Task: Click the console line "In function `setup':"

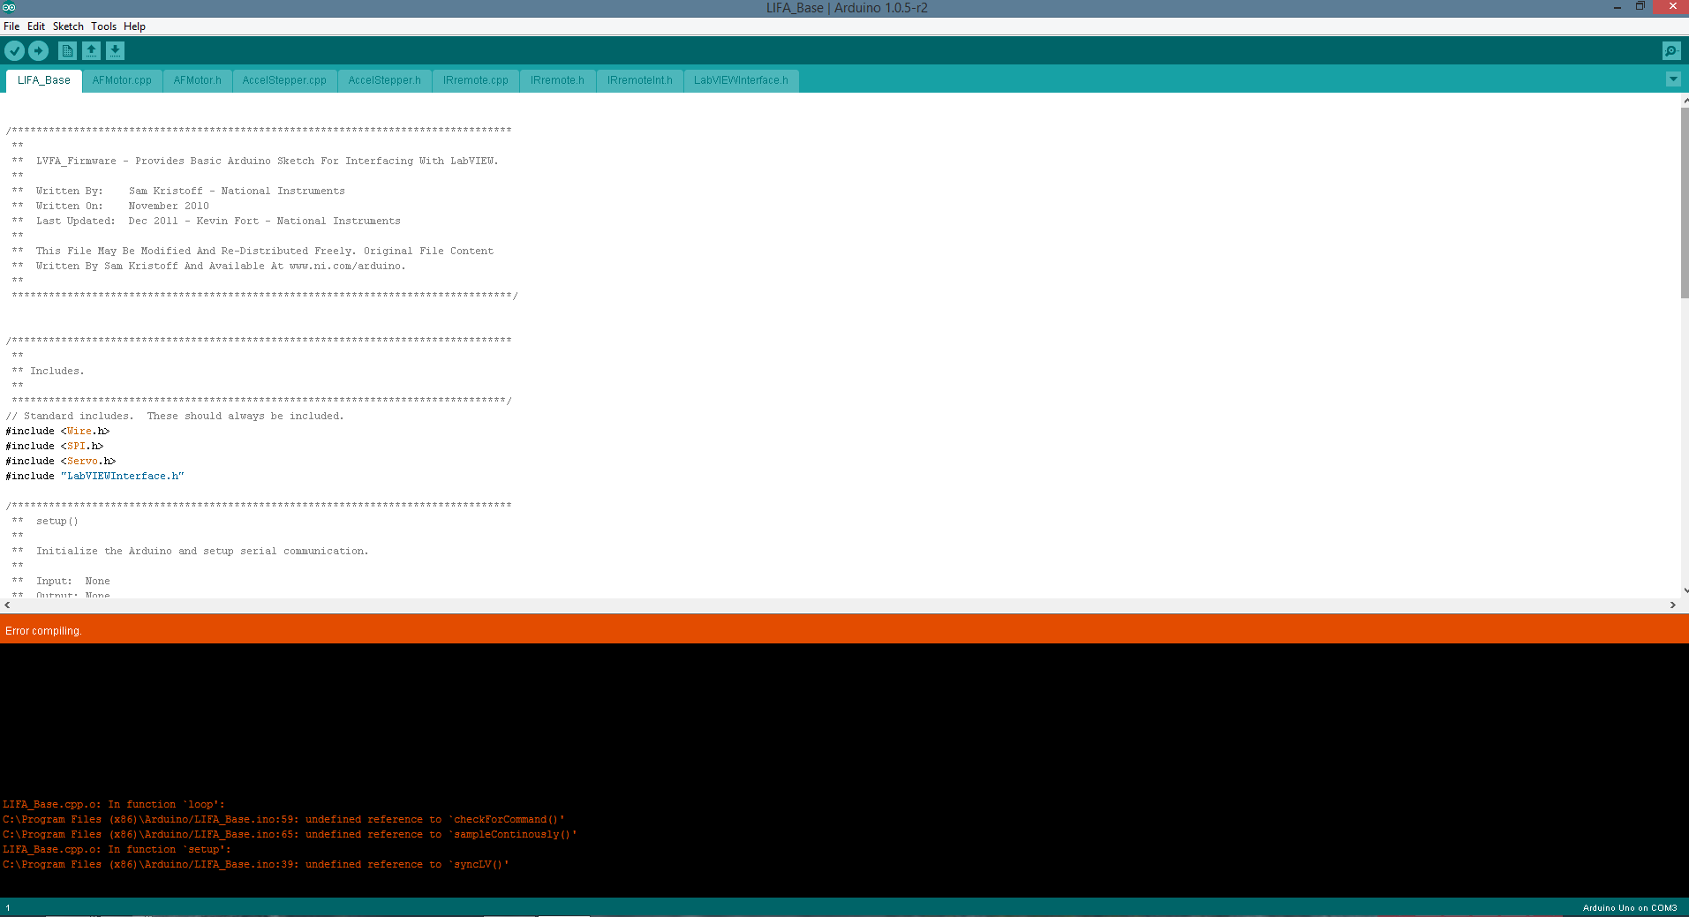Action: tap(117, 850)
